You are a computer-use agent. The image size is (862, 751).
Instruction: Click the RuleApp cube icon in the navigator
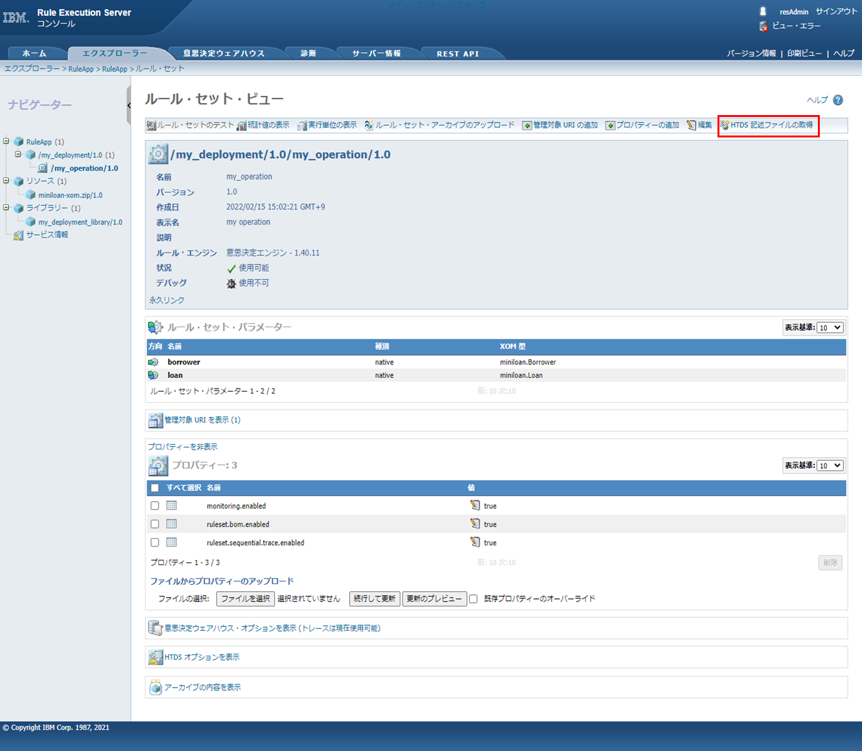19,142
